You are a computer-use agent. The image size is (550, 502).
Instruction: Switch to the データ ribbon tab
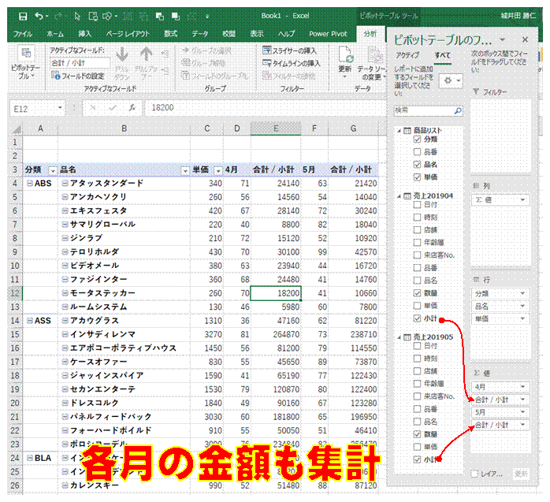[x=200, y=34]
